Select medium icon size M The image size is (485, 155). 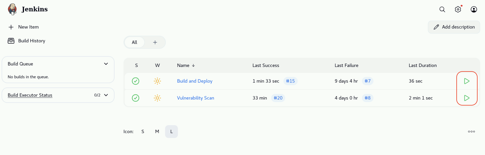(x=157, y=132)
